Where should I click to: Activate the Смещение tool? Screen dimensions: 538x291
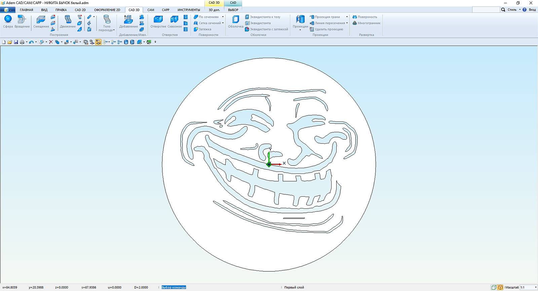tap(41, 21)
